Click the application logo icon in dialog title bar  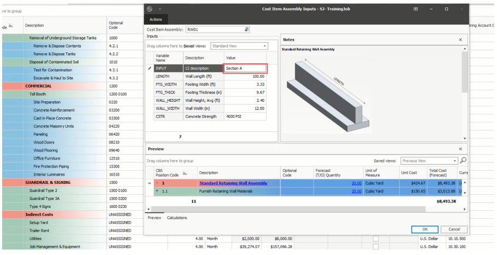pyautogui.click(x=150, y=9)
